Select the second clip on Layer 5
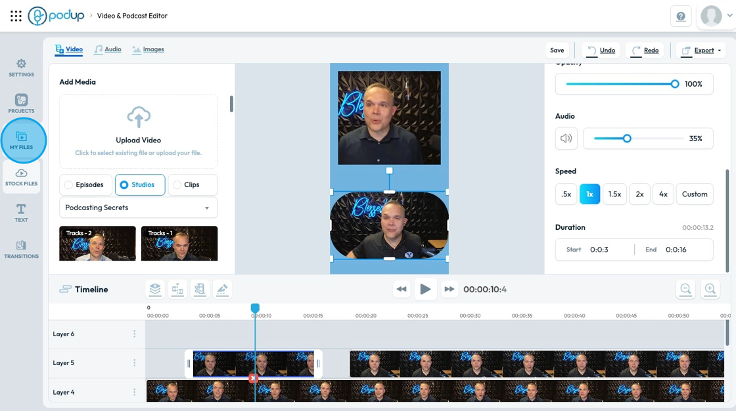Screen dimensions: 736x411 point(536,364)
